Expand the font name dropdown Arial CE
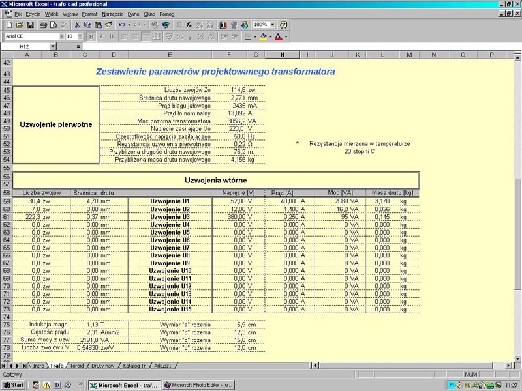The width and height of the screenshot is (522, 391). (61, 36)
